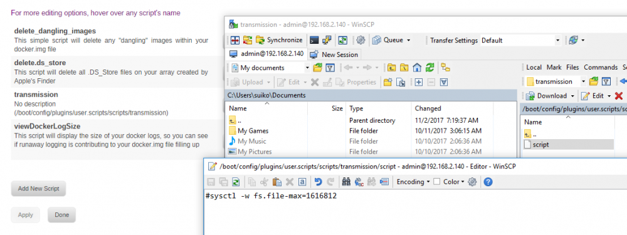627x235 pixels.
Task: Go to local parent directory icon
Action: [x=391, y=68]
